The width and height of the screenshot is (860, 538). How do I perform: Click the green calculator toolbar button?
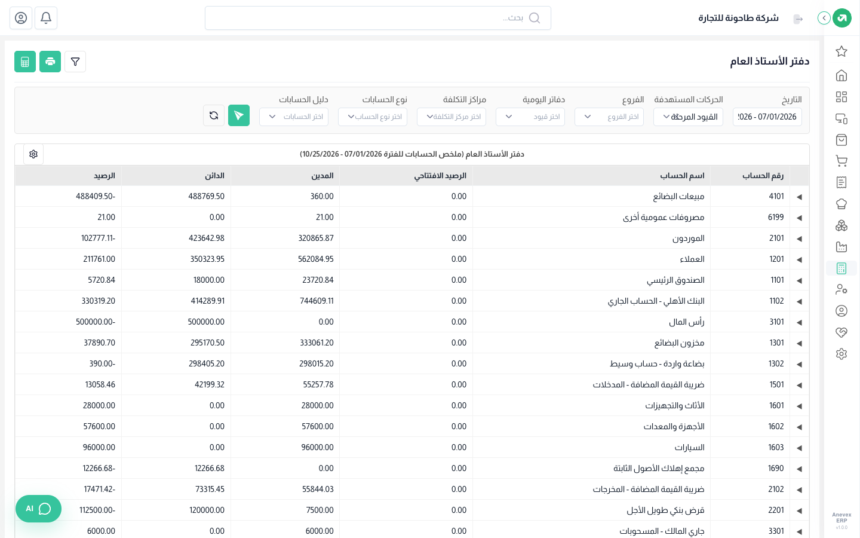pos(25,62)
